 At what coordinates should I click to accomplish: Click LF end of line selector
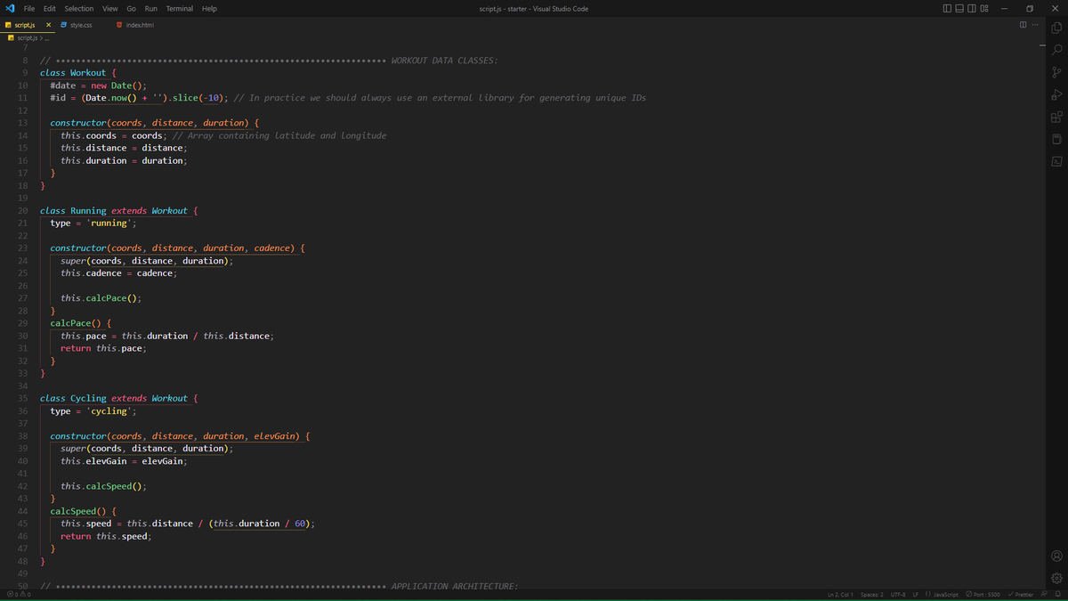tap(915, 594)
